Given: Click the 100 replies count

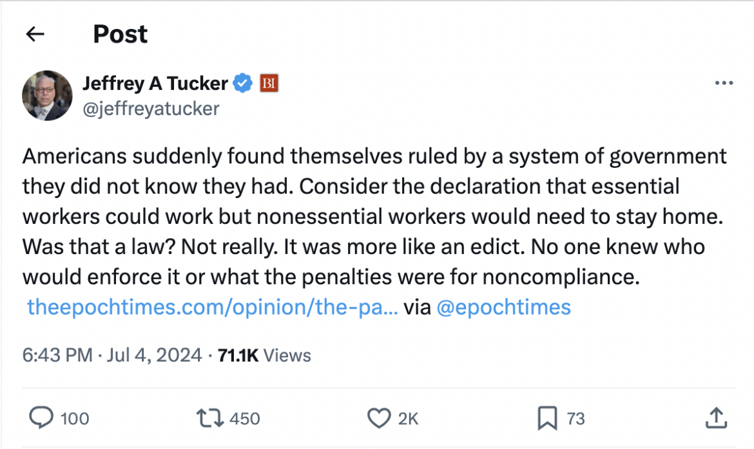Looking at the screenshot, I should click(x=75, y=419).
